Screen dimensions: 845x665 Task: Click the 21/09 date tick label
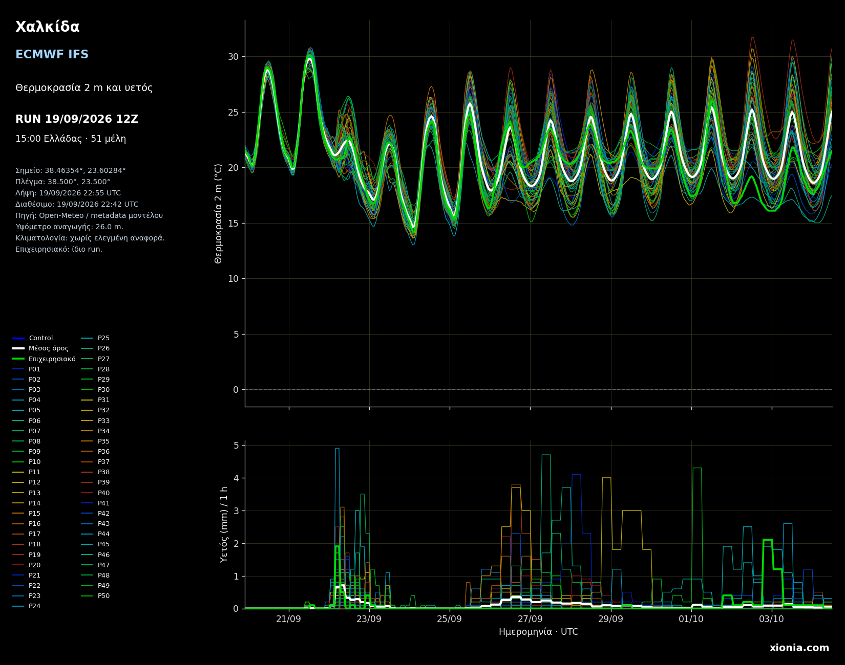288,619
